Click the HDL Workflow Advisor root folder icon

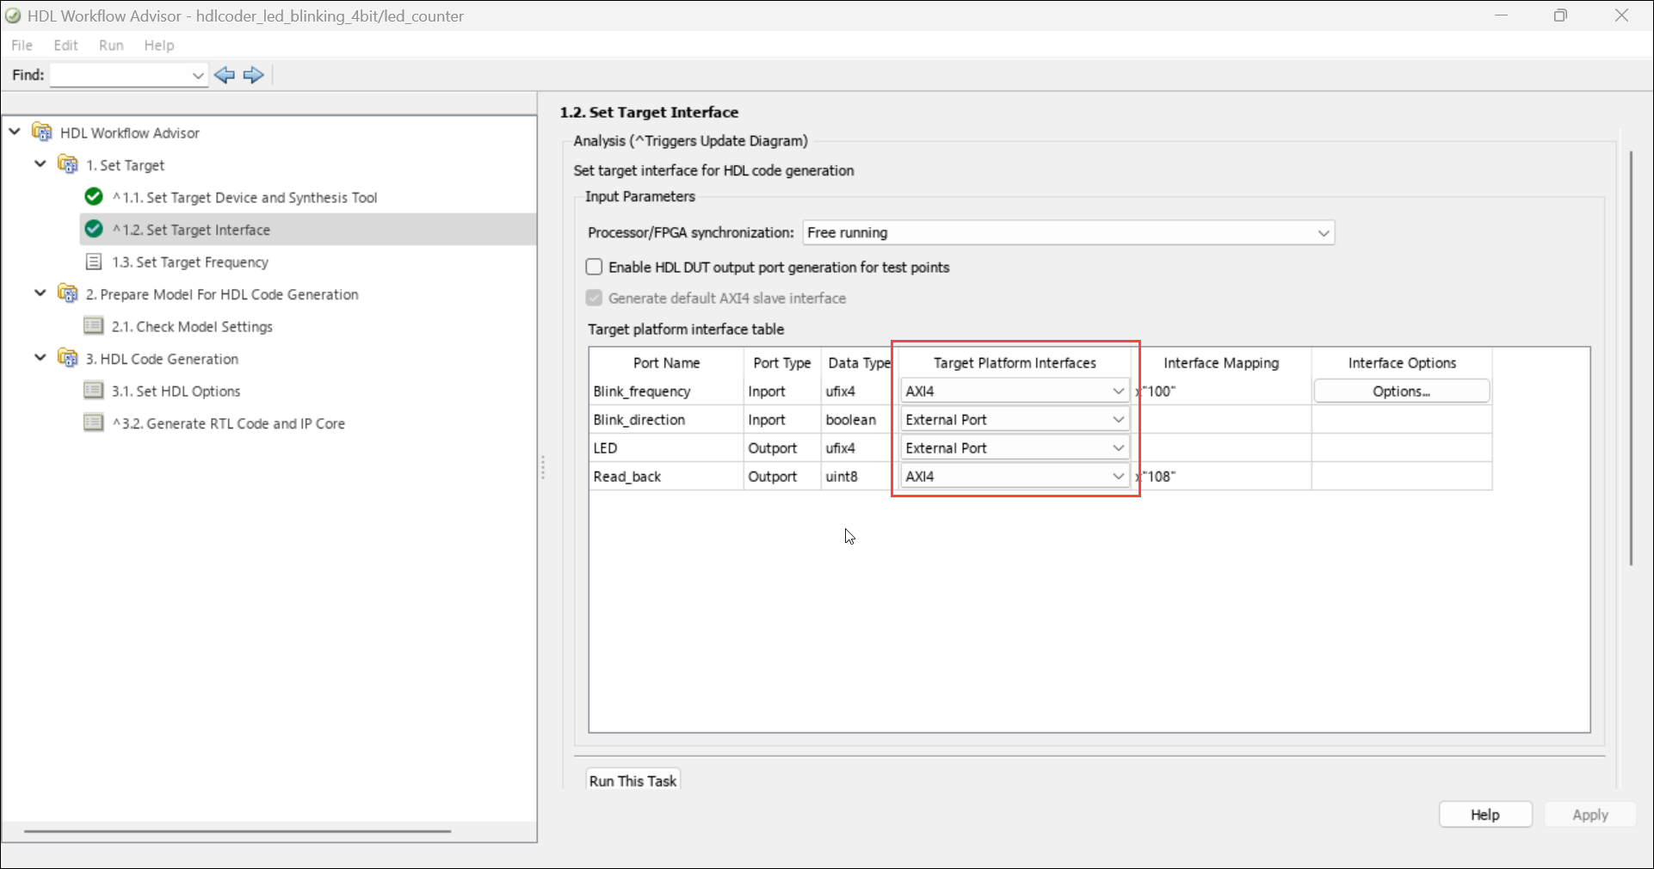[x=41, y=133]
